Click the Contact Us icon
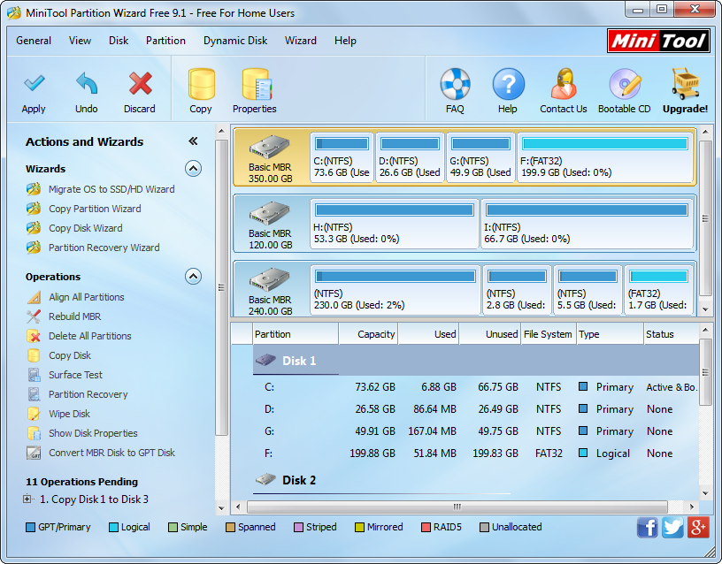 pyautogui.click(x=564, y=84)
